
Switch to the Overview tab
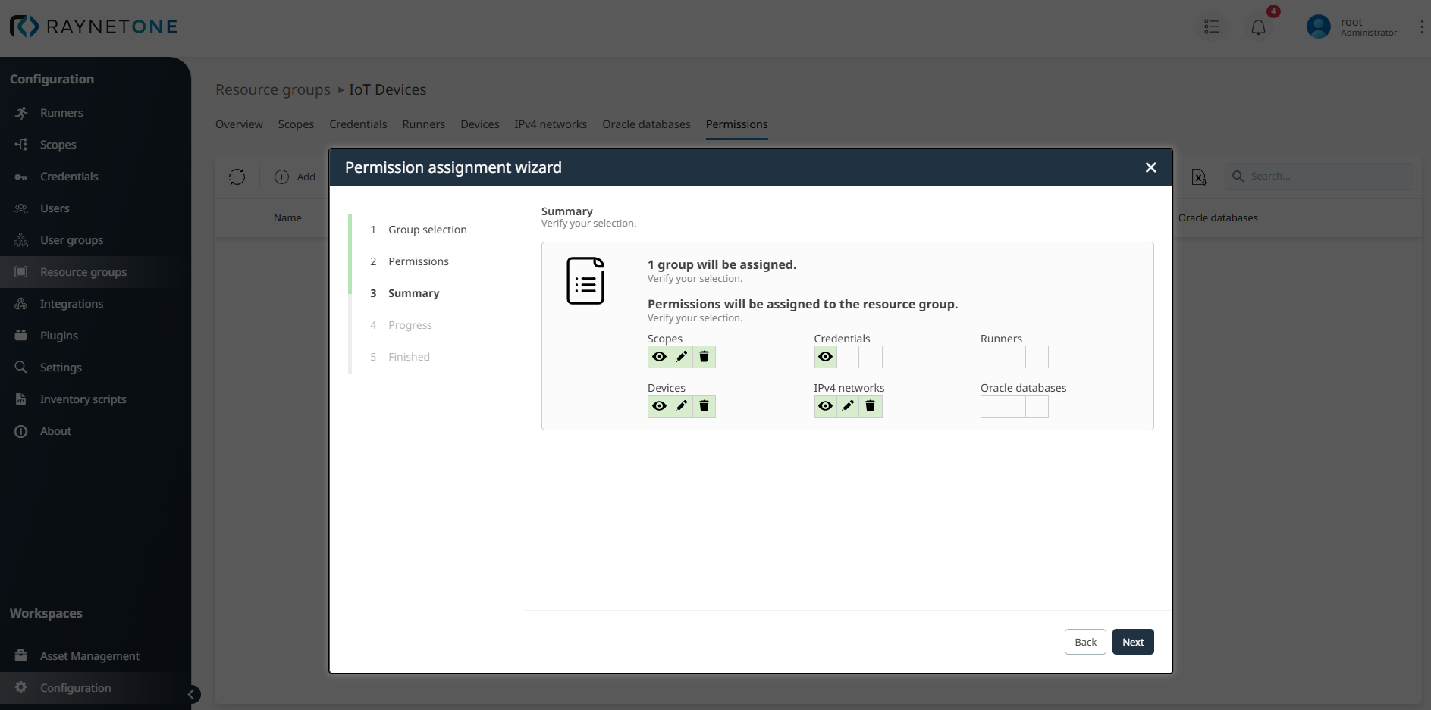(239, 124)
